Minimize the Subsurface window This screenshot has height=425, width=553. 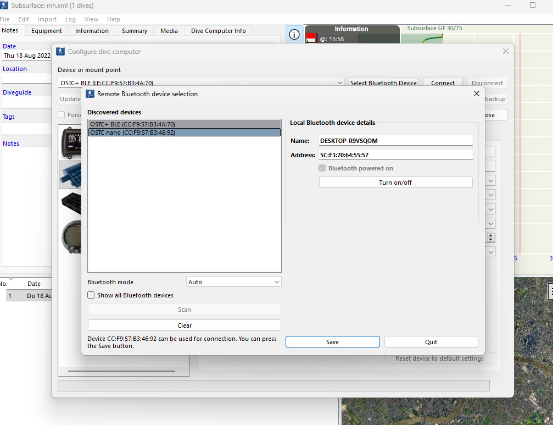508,5
